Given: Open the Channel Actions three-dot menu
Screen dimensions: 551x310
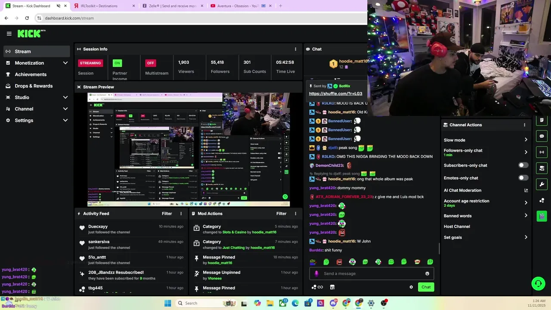Looking at the screenshot, I should pyautogui.click(x=524, y=125).
